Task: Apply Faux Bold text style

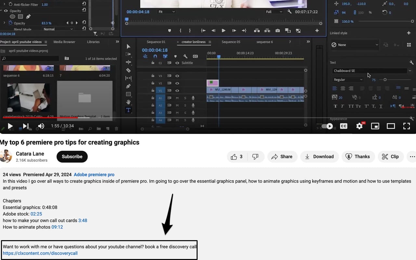Action: tap(336, 106)
